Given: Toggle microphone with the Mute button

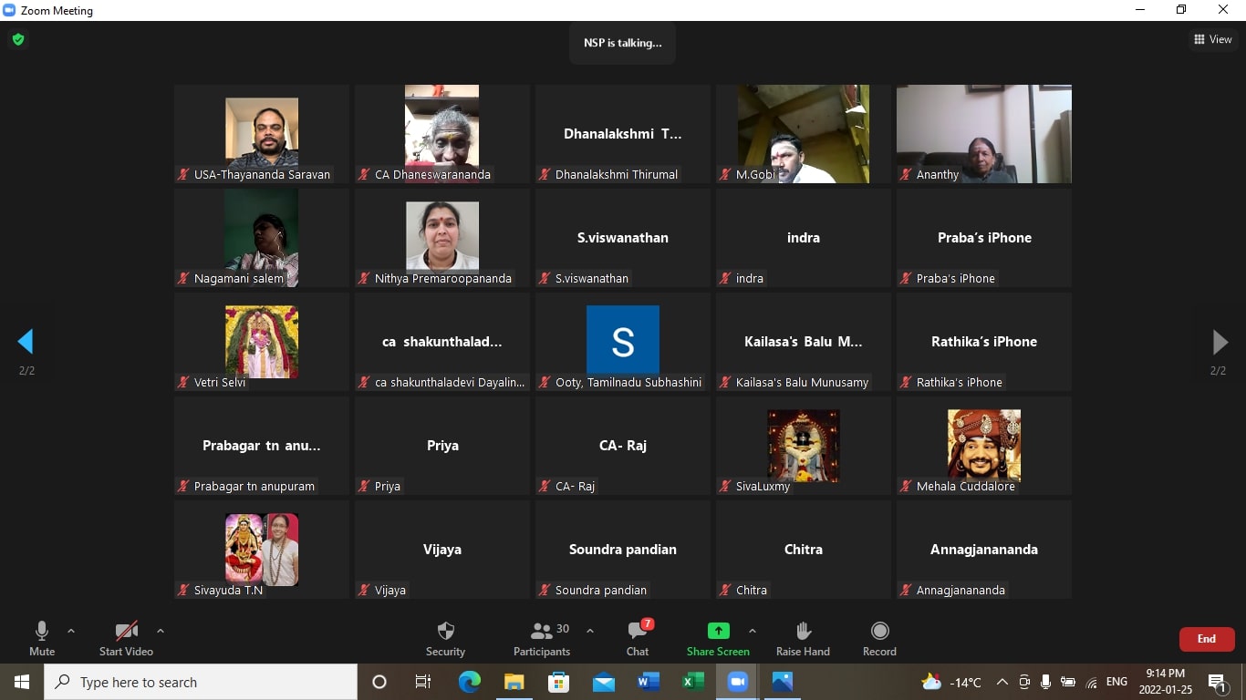Looking at the screenshot, I should [x=42, y=631].
